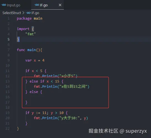Click the '} else {' line
151x138 pixels.
point(34,92)
